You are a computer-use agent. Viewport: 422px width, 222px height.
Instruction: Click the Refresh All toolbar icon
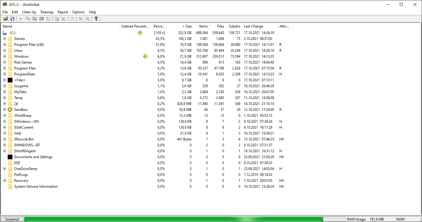(12, 19)
